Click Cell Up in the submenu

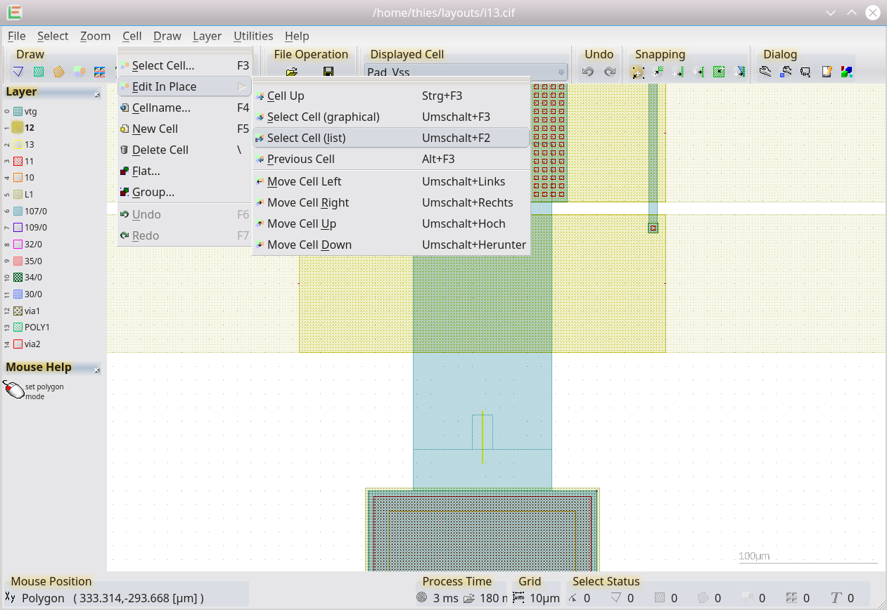pos(390,96)
